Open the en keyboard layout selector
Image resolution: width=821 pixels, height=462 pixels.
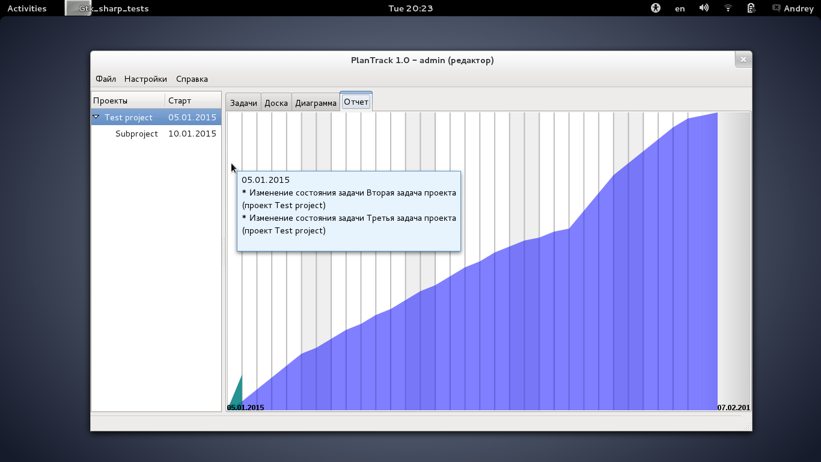[680, 8]
